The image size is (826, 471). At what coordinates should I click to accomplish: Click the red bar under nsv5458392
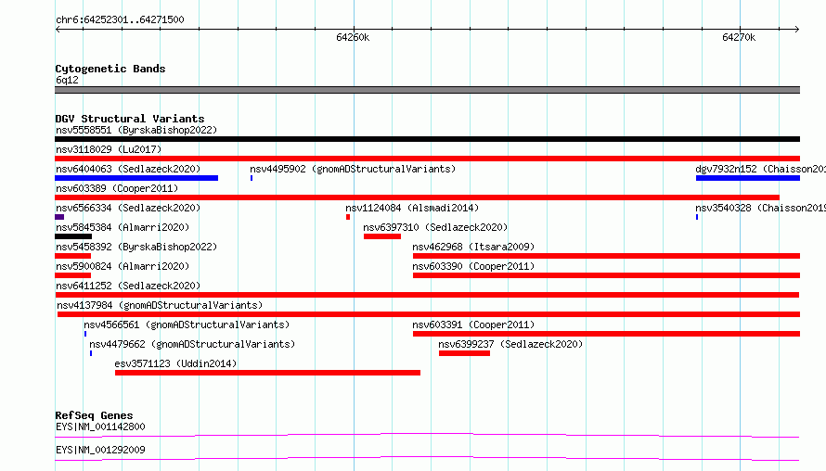point(72,256)
